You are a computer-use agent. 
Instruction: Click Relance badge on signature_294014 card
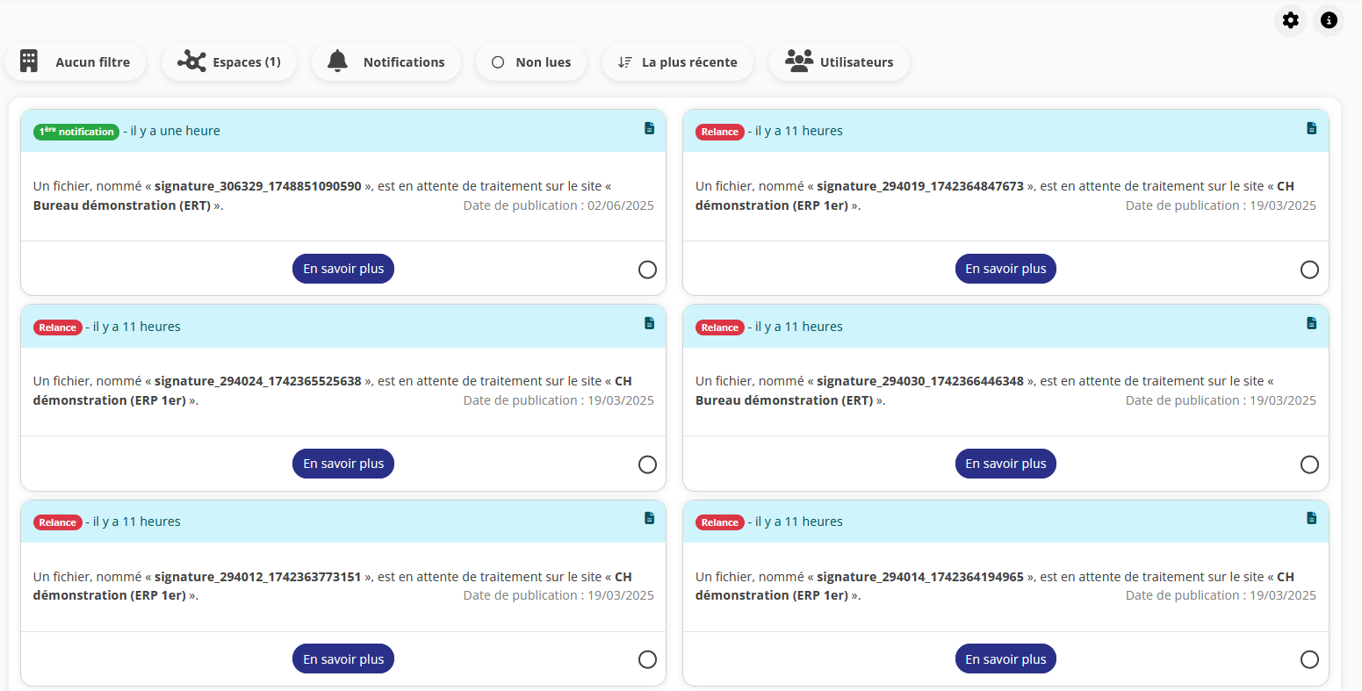point(720,522)
